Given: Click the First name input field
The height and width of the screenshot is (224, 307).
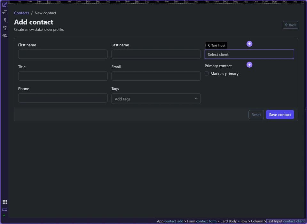Looking at the screenshot, I should tap(63, 54).
